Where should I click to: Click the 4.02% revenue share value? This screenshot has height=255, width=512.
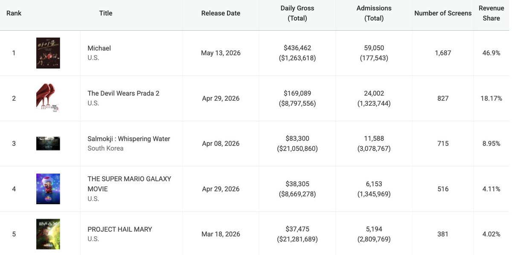pos(491,234)
